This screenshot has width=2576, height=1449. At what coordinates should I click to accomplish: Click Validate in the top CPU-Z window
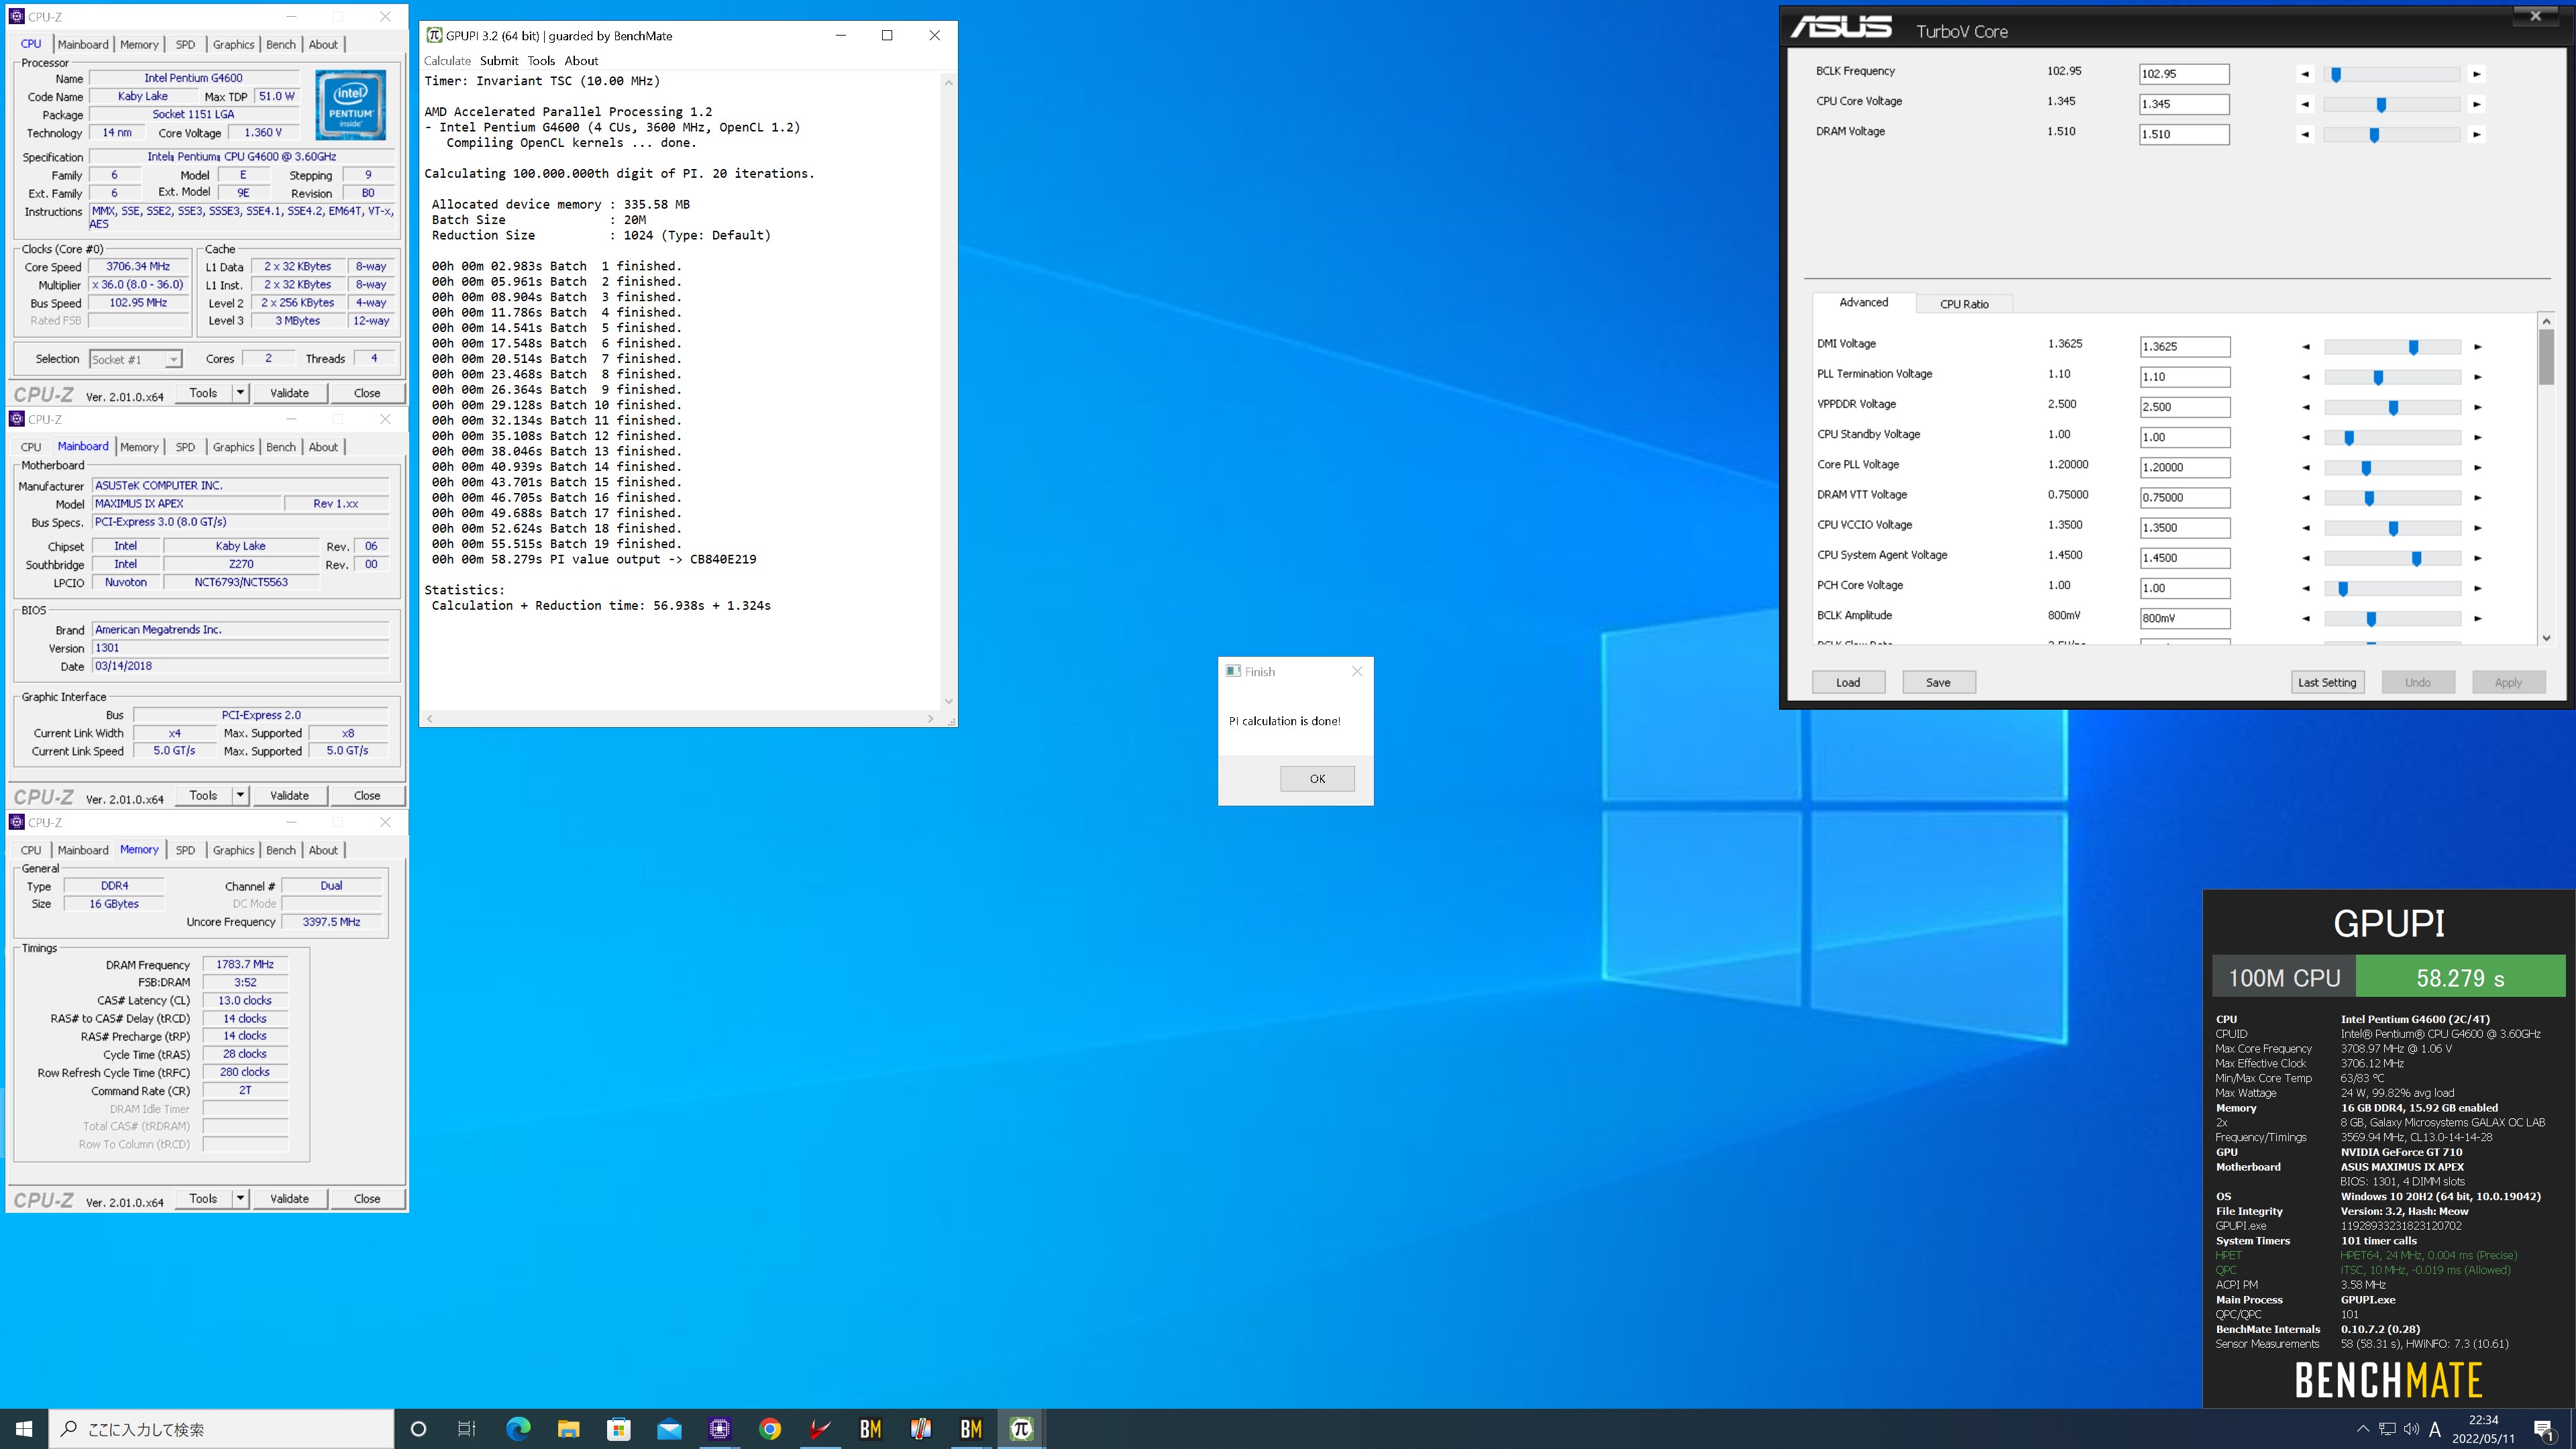pos(289,393)
